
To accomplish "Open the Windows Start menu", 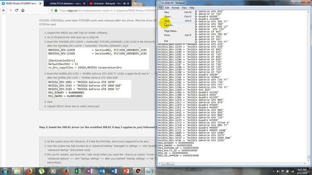I will 5,171.
